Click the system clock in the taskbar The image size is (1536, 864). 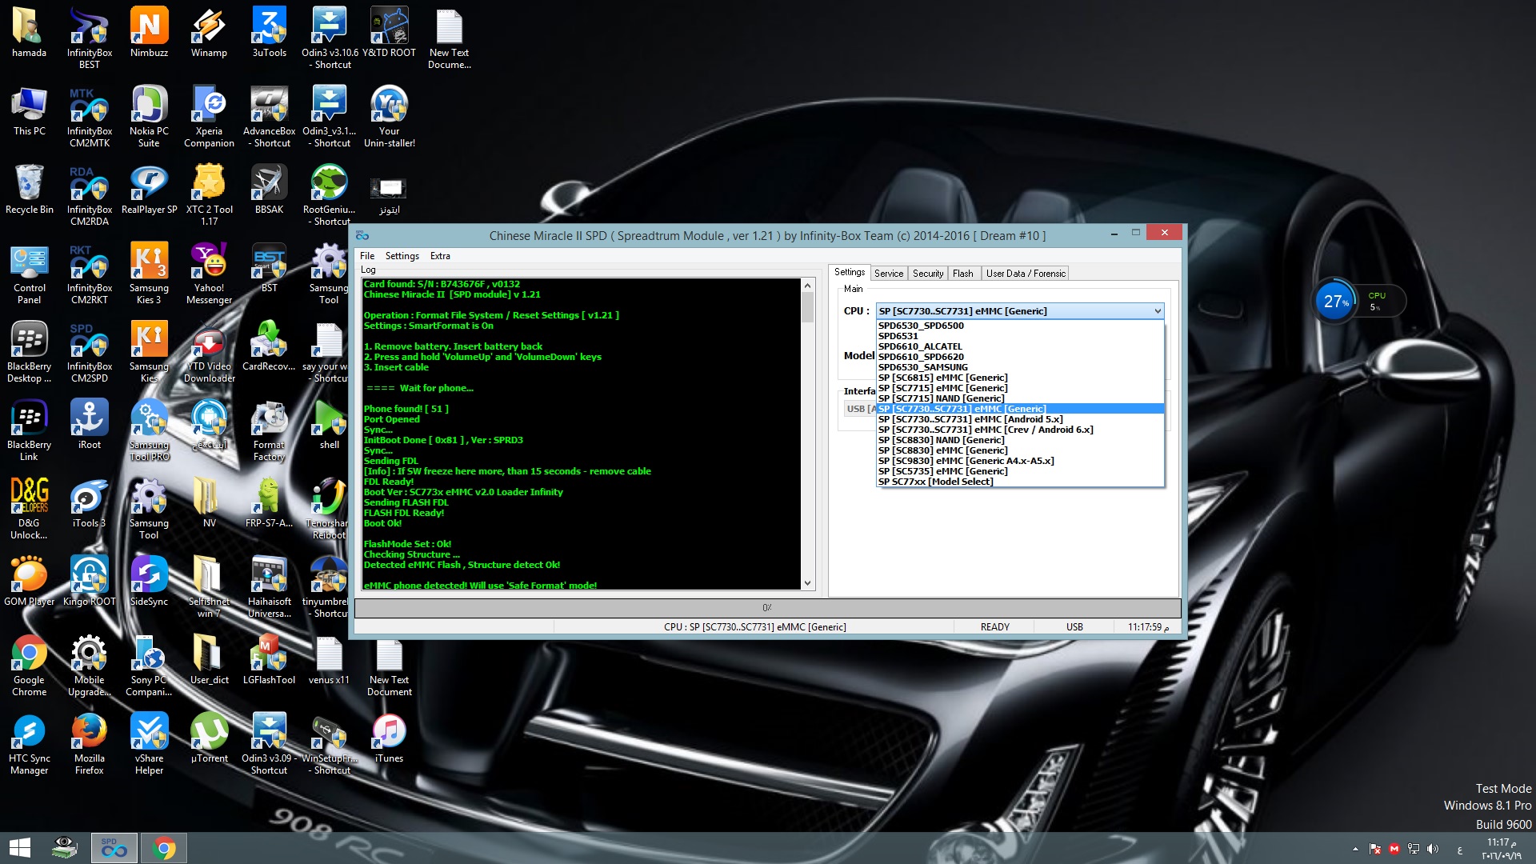[x=1501, y=849]
